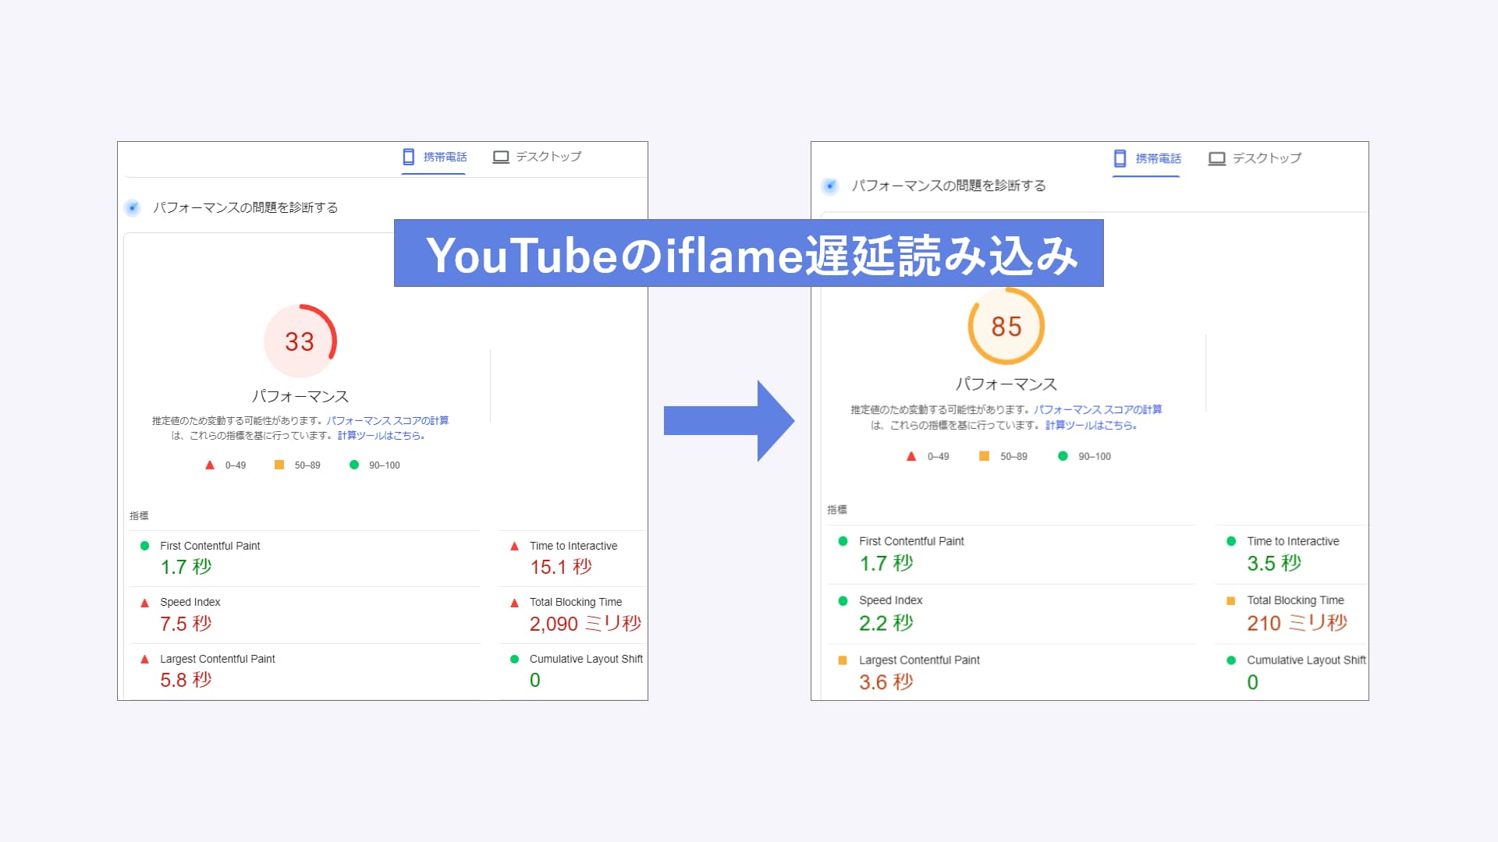Switch to the 携帯電話 tab on the left
This screenshot has height=842, width=1498.
[x=434, y=156]
